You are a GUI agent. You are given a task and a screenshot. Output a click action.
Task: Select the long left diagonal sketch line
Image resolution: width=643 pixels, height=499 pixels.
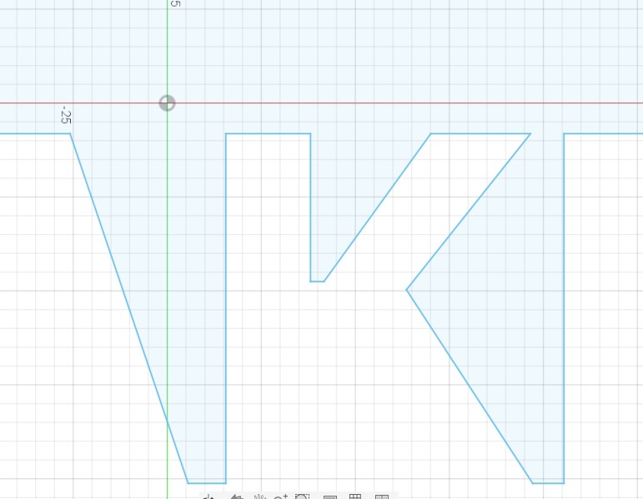[129, 308]
